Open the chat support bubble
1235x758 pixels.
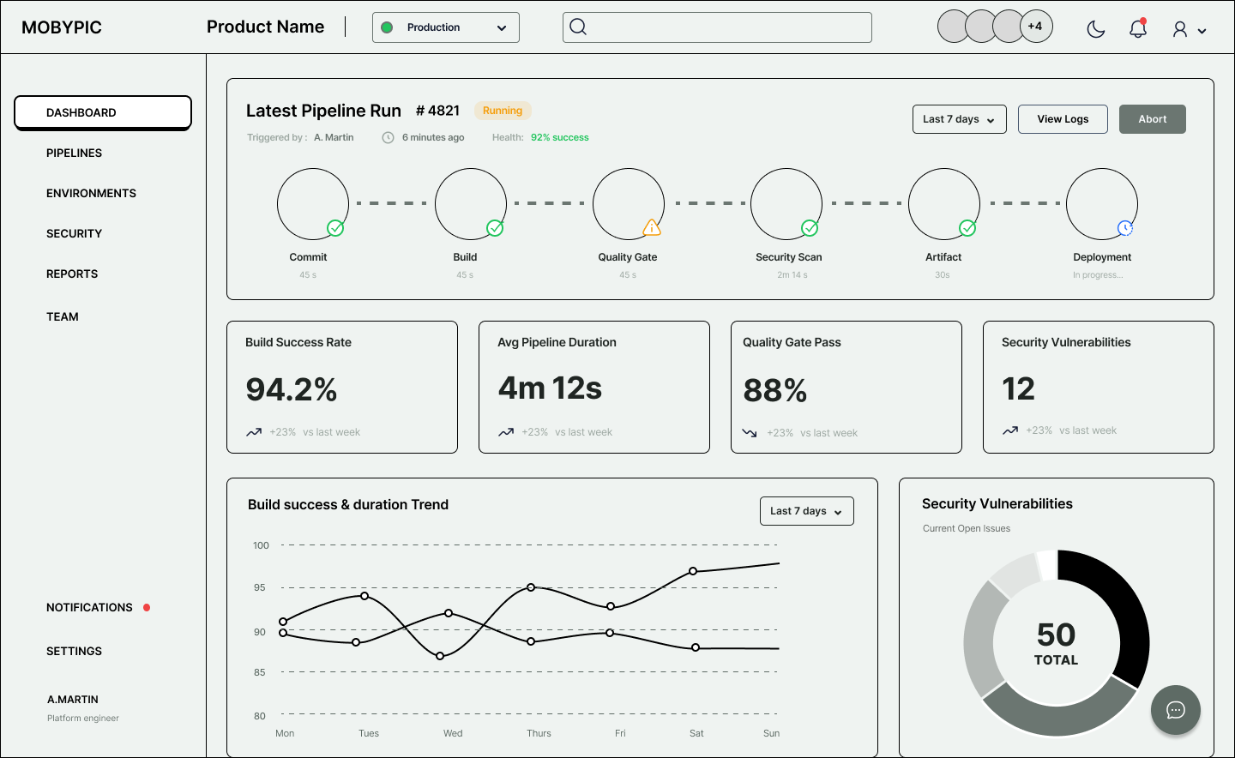click(x=1175, y=710)
